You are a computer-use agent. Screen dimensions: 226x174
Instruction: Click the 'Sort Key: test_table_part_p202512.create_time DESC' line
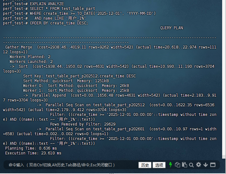tap(79, 76)
